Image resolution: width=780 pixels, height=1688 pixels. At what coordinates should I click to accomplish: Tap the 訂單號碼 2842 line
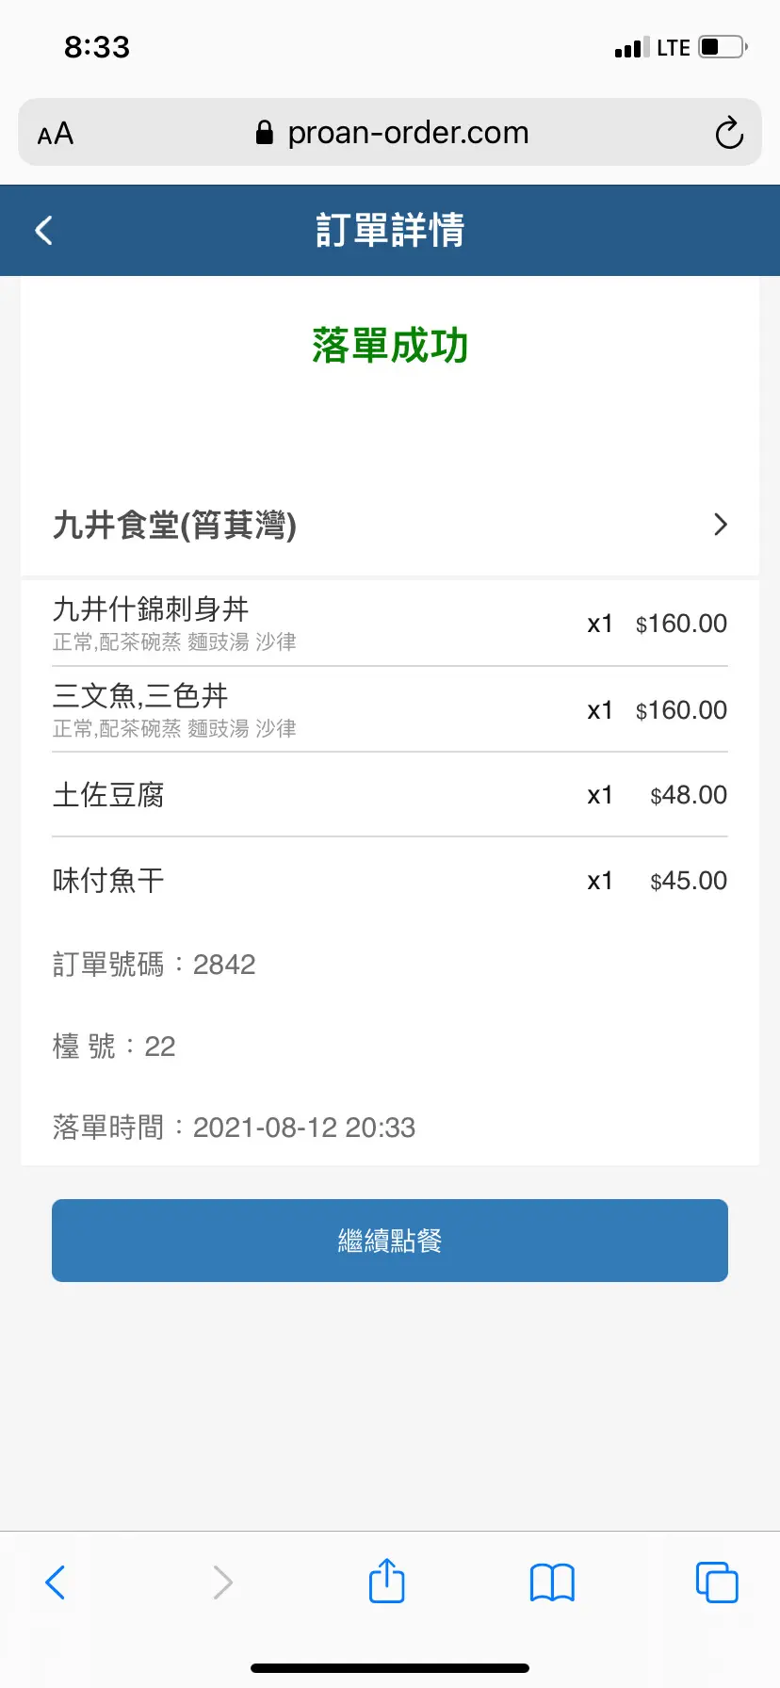[x=154, y=965]
